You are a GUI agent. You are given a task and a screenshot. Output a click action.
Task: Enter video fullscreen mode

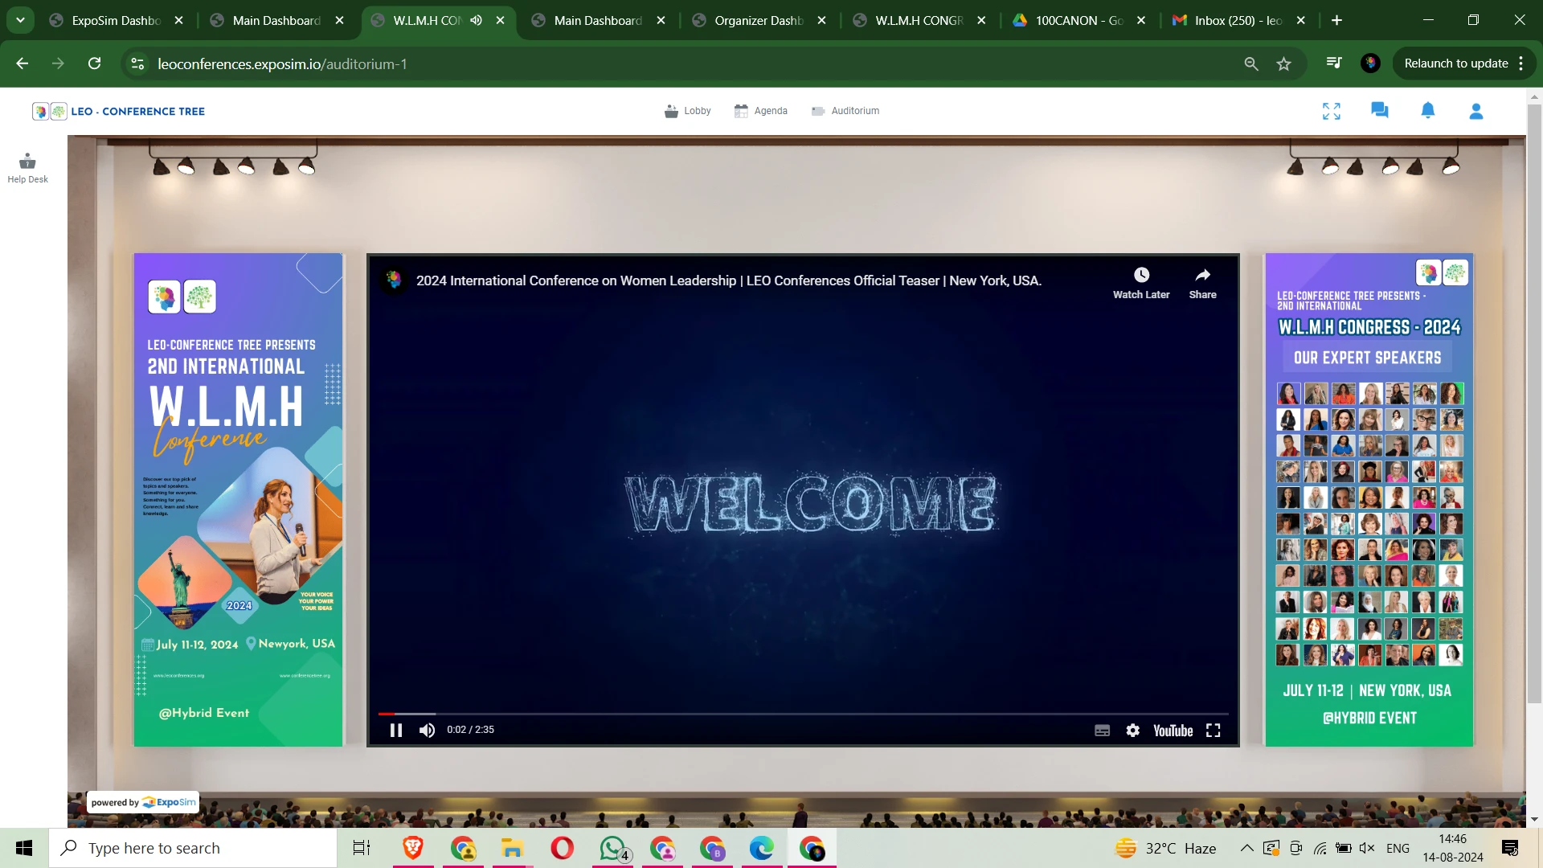pos(1213,731)
